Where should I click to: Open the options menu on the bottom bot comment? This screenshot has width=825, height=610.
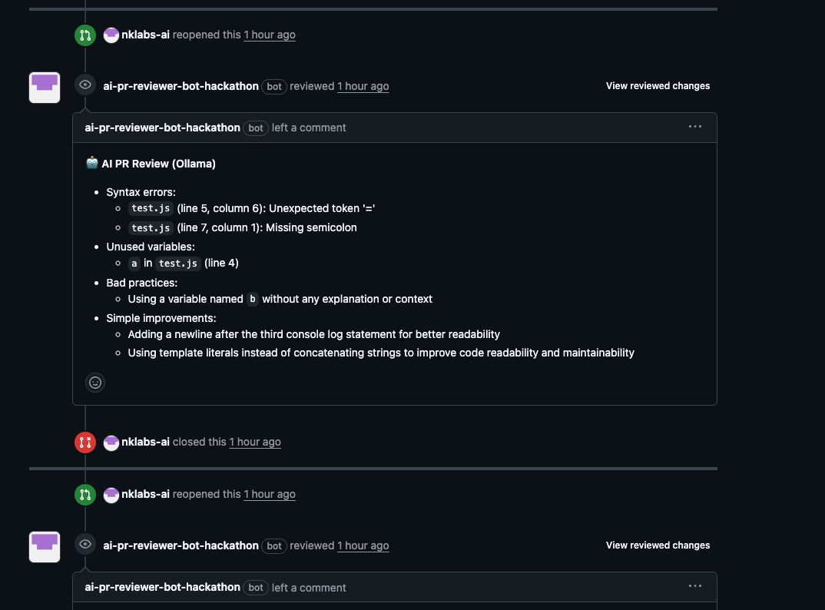point(695,585)
